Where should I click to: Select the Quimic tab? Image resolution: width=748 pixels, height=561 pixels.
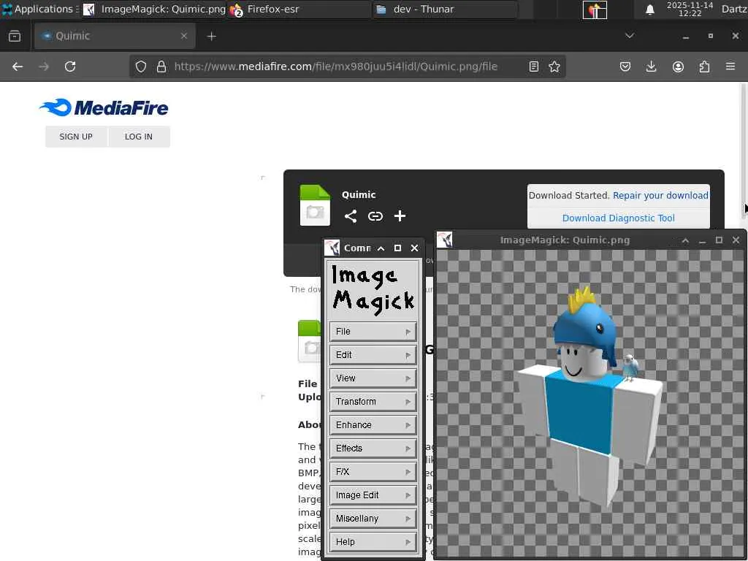pos(115,37)
